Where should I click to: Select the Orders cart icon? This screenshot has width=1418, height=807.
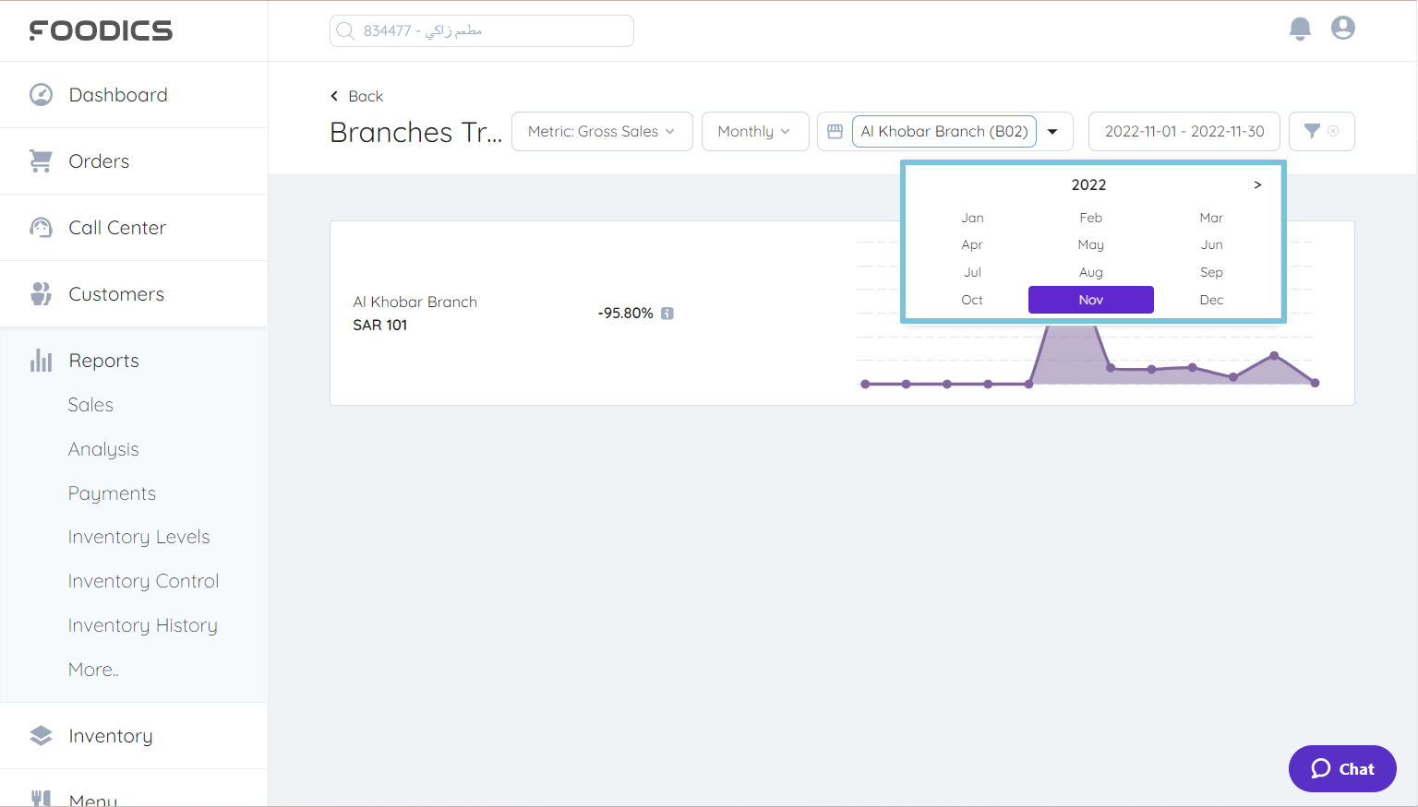[x=41, y=160]
